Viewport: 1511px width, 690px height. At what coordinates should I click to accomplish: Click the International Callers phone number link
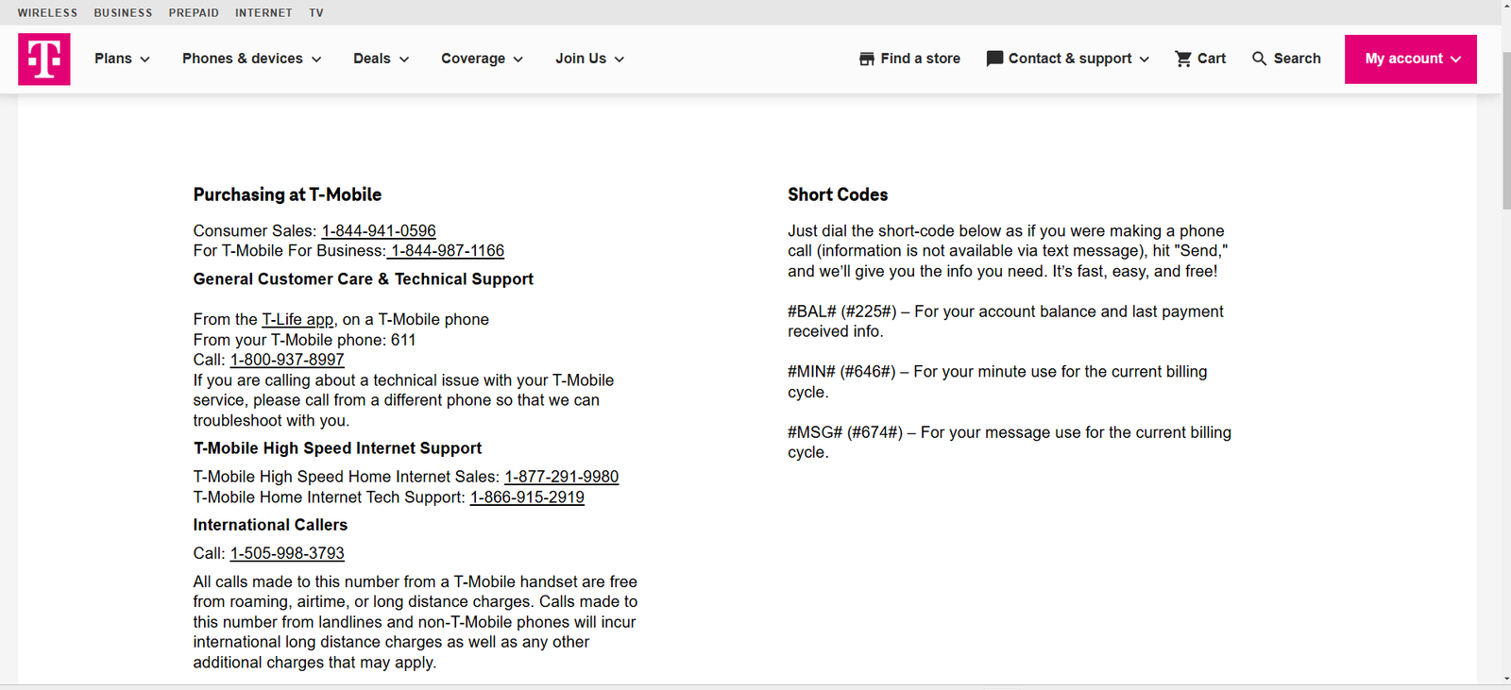(x=286, y=553)
